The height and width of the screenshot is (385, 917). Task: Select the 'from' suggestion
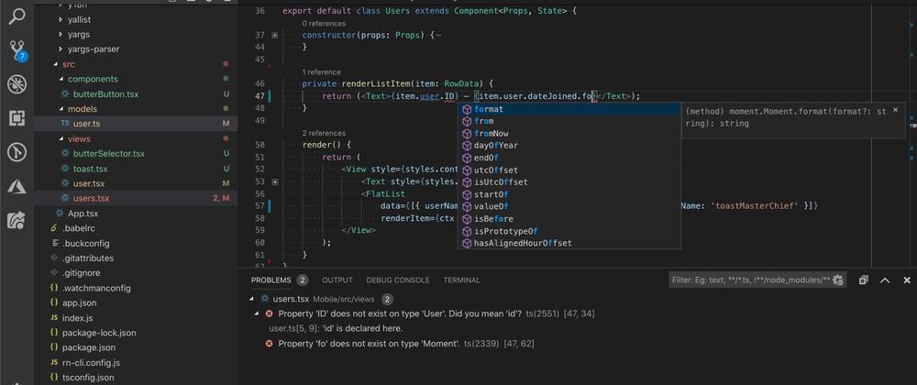(569, 121)
